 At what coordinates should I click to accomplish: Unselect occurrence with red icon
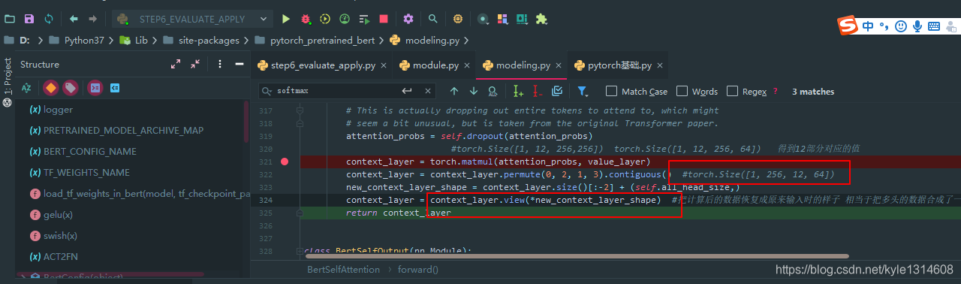coord(538,91)
